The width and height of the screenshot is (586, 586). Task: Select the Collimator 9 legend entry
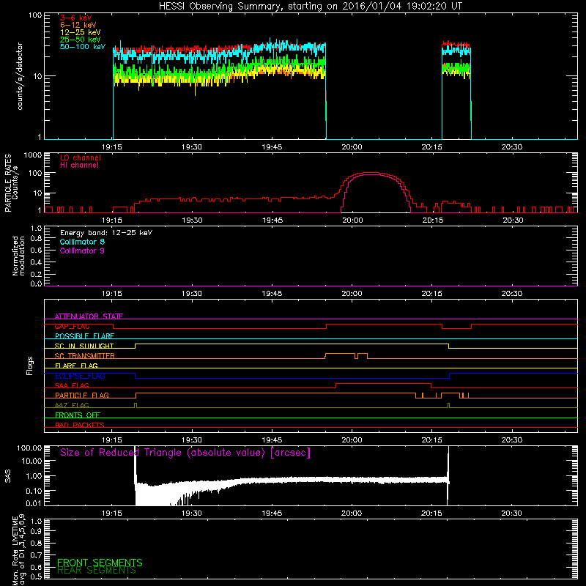pos(82,251)
